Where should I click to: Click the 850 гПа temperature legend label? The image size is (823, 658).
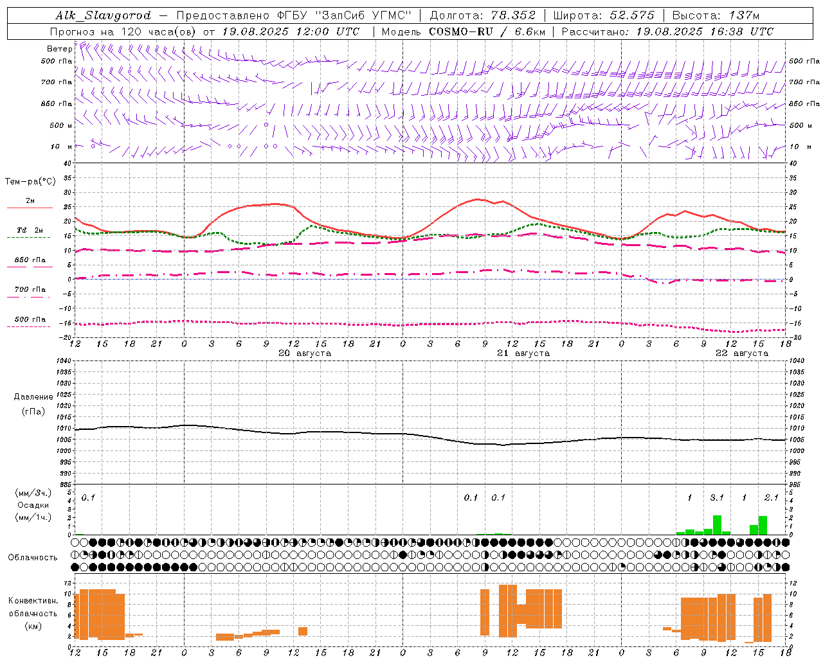(30, 260)
